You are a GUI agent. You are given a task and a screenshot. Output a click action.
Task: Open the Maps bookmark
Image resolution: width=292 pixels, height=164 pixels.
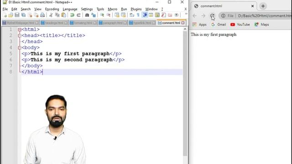(x=261, y=25)
